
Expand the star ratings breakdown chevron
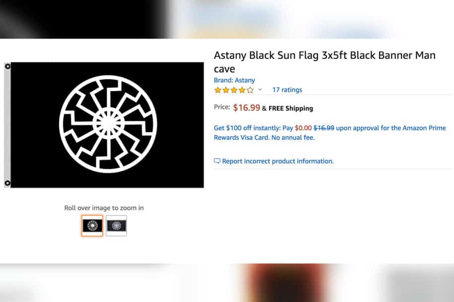coord(260,90)
